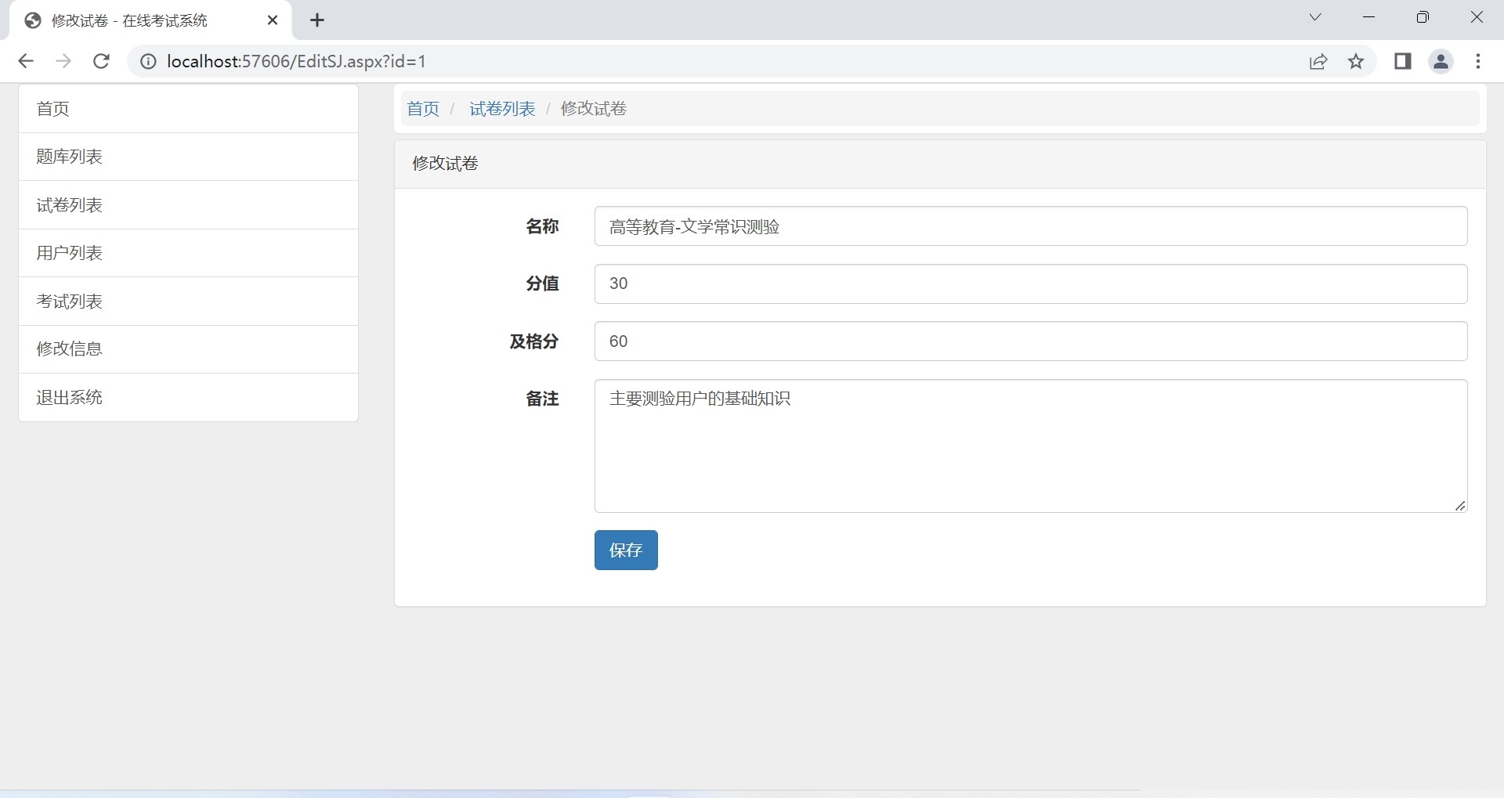Open the browser side panel

[x=1402, y=61]
